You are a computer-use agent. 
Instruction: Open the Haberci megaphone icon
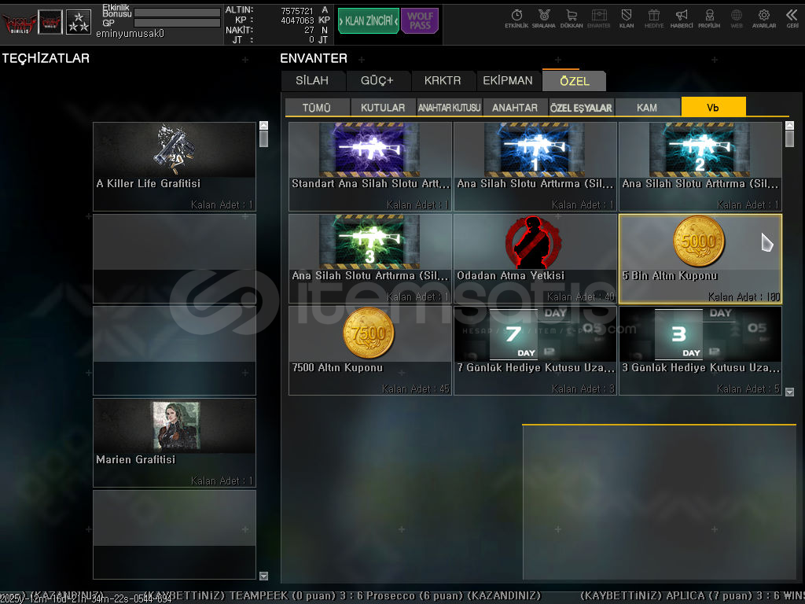682,18
